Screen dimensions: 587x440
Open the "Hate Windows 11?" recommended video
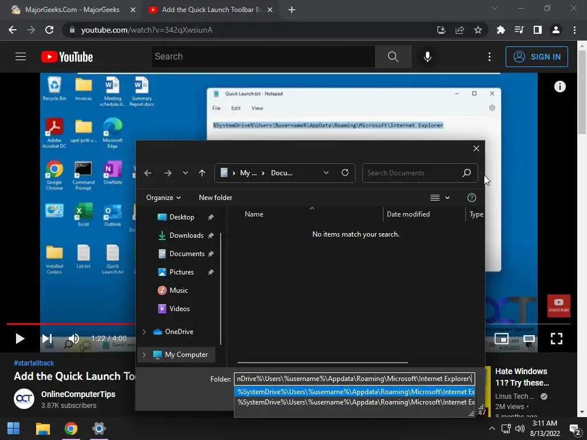point(522,377)
